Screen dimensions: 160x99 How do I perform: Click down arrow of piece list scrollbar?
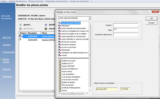(90, 91)
